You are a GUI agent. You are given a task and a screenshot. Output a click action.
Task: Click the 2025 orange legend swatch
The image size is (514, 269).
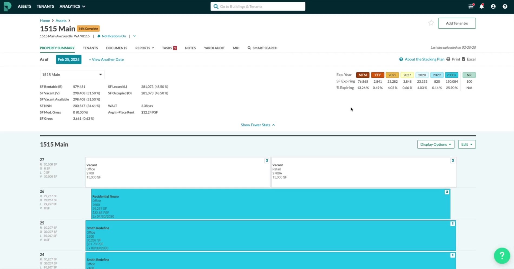[x=392, y=75]
